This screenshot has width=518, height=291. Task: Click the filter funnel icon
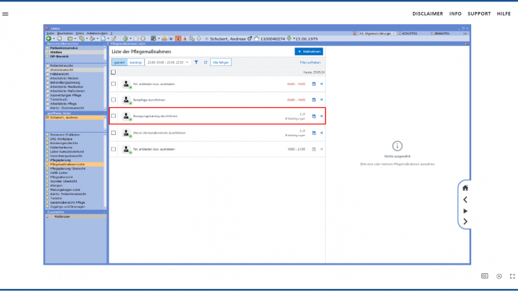tap(197, 62)
